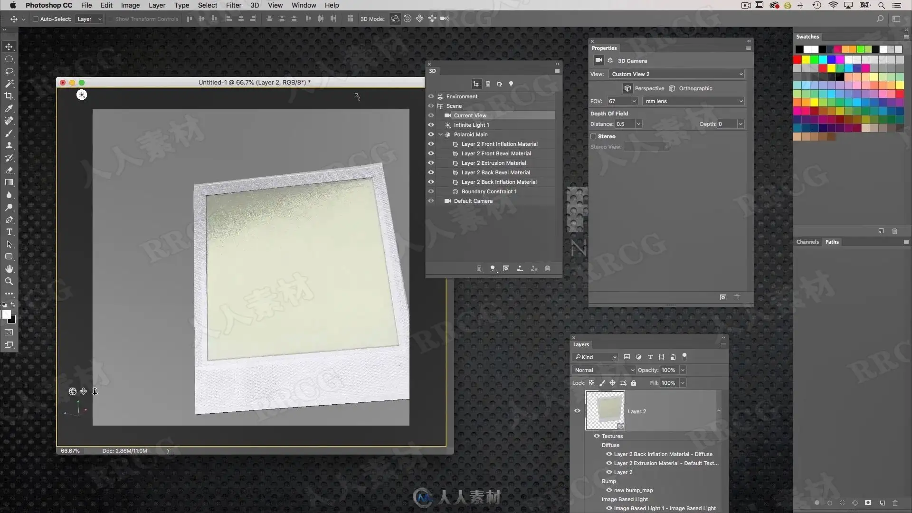Collapse the Polaroid Main tree item
This screenshot has height=513, width=912.
(440, 134)
